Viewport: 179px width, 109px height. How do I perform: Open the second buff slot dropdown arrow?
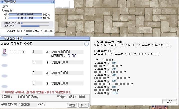coord(66,8)
